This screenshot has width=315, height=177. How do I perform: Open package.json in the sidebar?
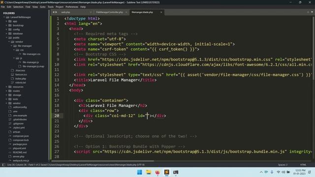point(20,144)
